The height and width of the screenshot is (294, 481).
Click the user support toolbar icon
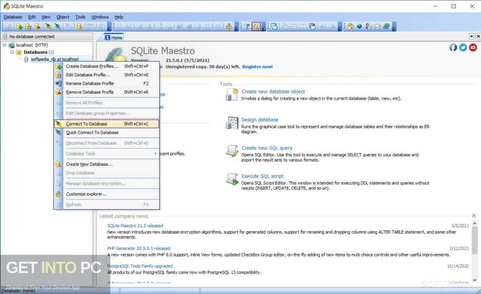[x=368, y=26]
